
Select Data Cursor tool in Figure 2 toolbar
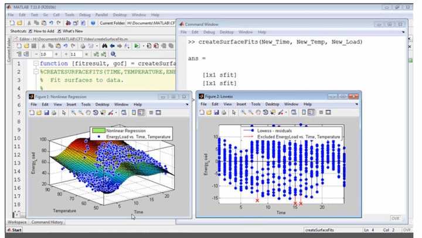pos(273,113)
